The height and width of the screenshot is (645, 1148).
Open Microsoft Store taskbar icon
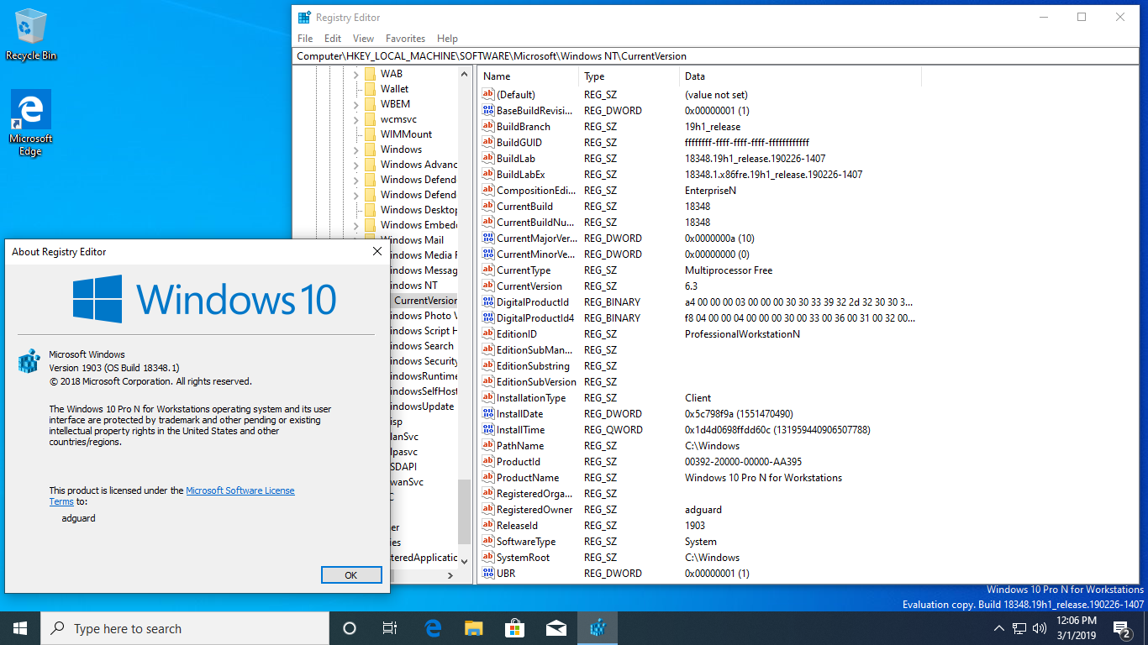click(514, 628)
